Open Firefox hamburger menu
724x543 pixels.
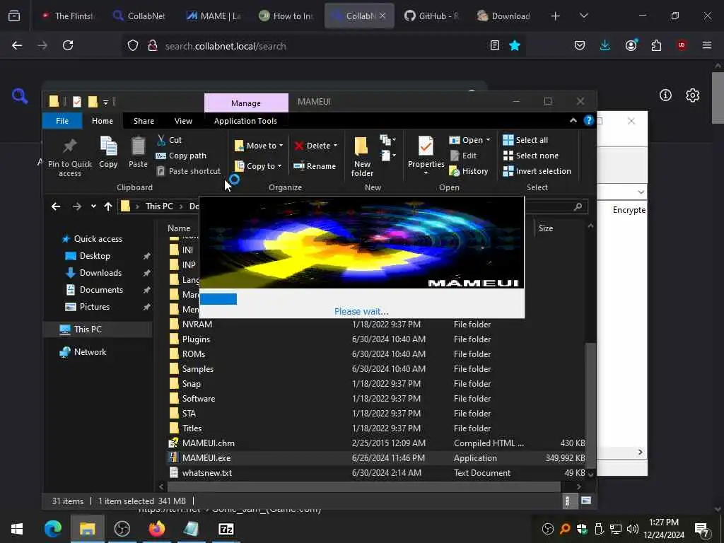(707, 45)
